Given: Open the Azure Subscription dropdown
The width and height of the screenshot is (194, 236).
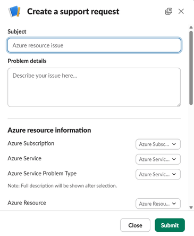Looking at the screenshot, I should coord(158,144).
